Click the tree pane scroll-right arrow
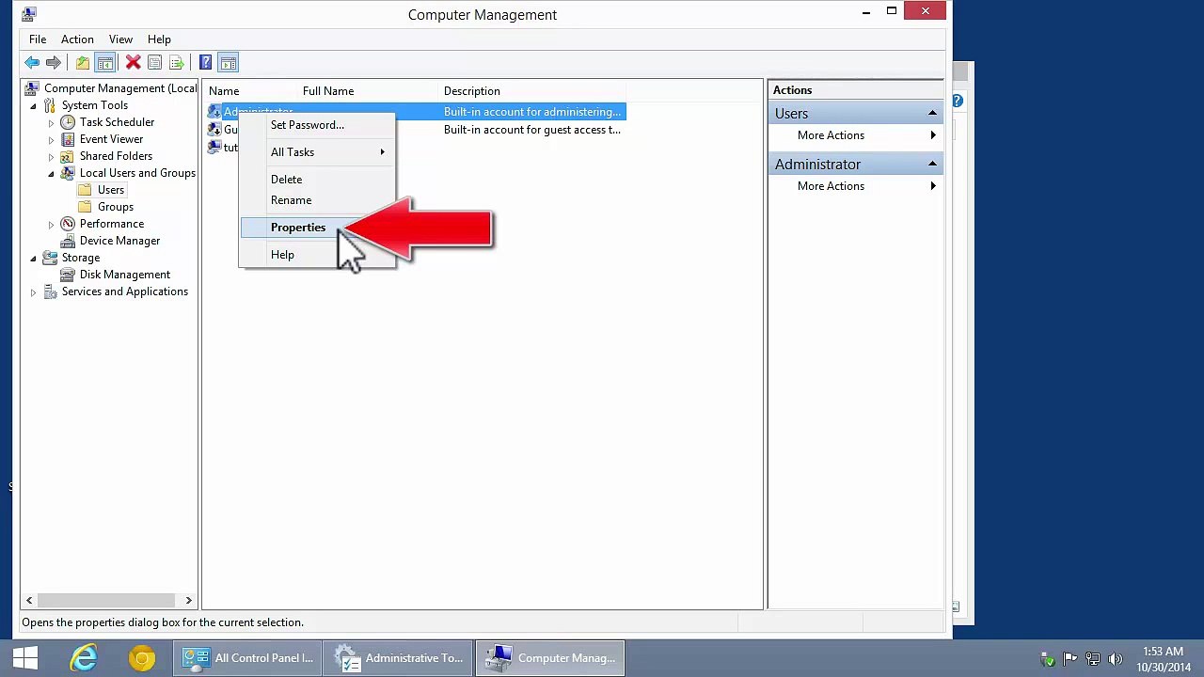1204x677 pixels. click(x=188, y=600)
